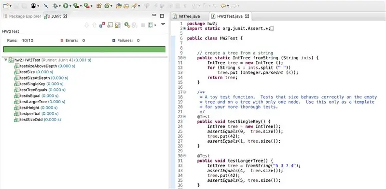
Task: Click the Skip All Breakpoints icon
Action: click(46, 6)
